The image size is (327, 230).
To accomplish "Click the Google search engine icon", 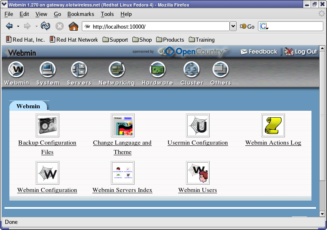I will point(264,27).
